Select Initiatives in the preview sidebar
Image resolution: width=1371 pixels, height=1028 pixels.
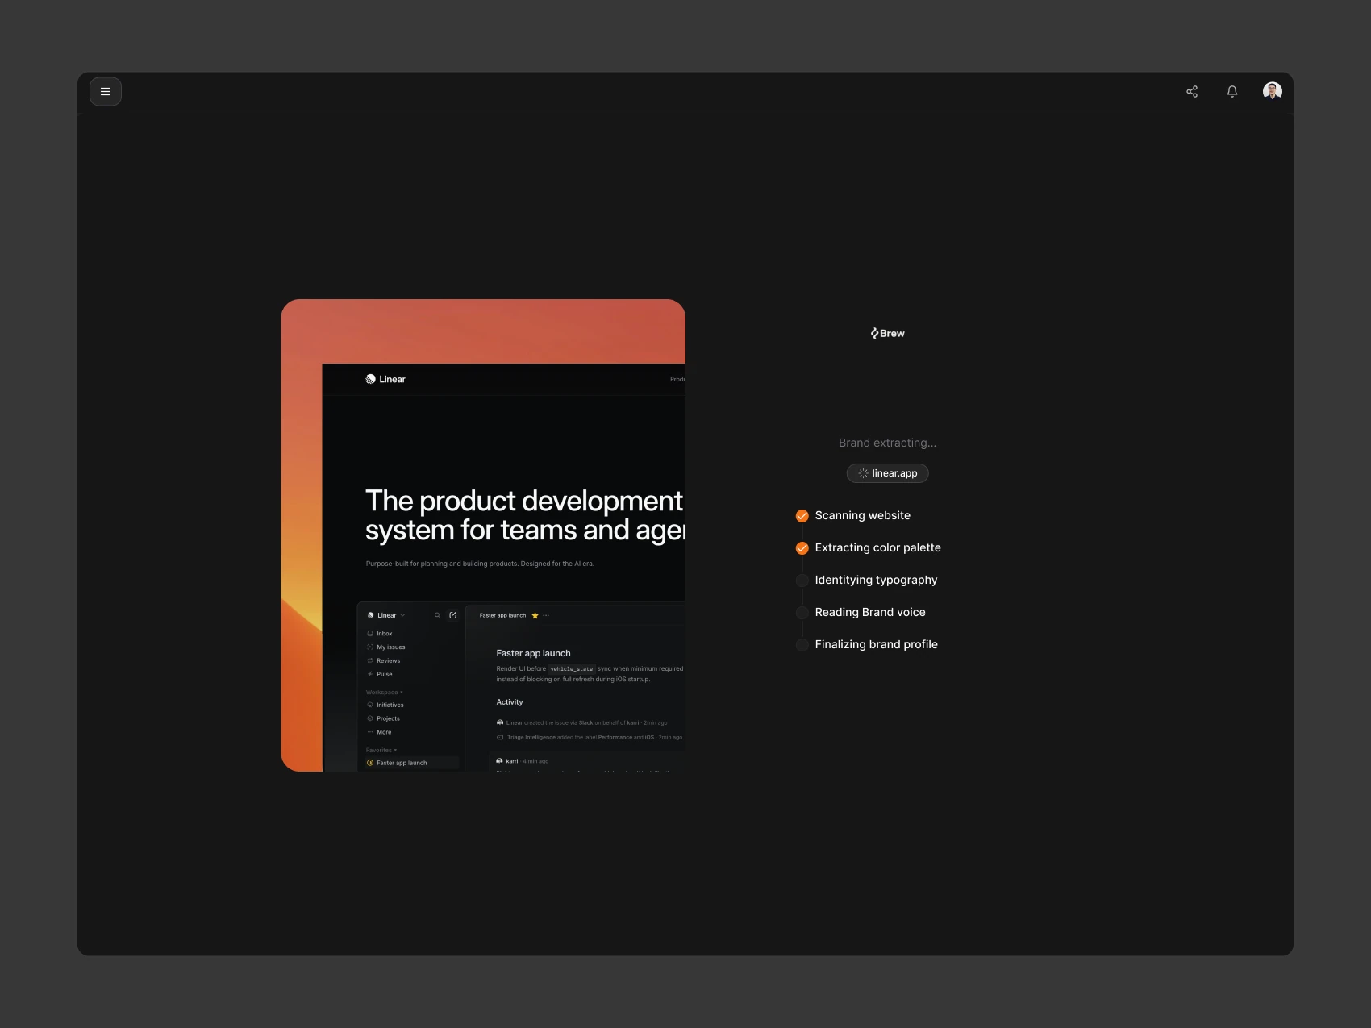pyautogui.click(x=385, y=705)
